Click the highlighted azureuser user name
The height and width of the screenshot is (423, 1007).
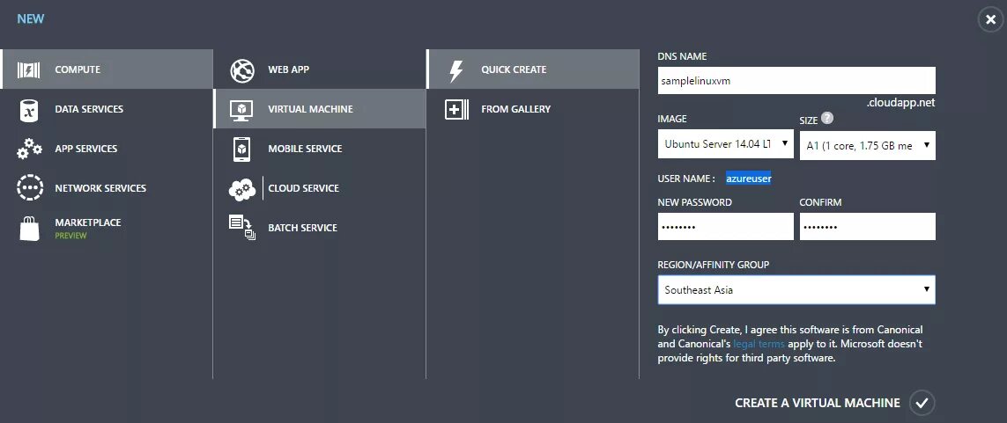coord(749,179)
